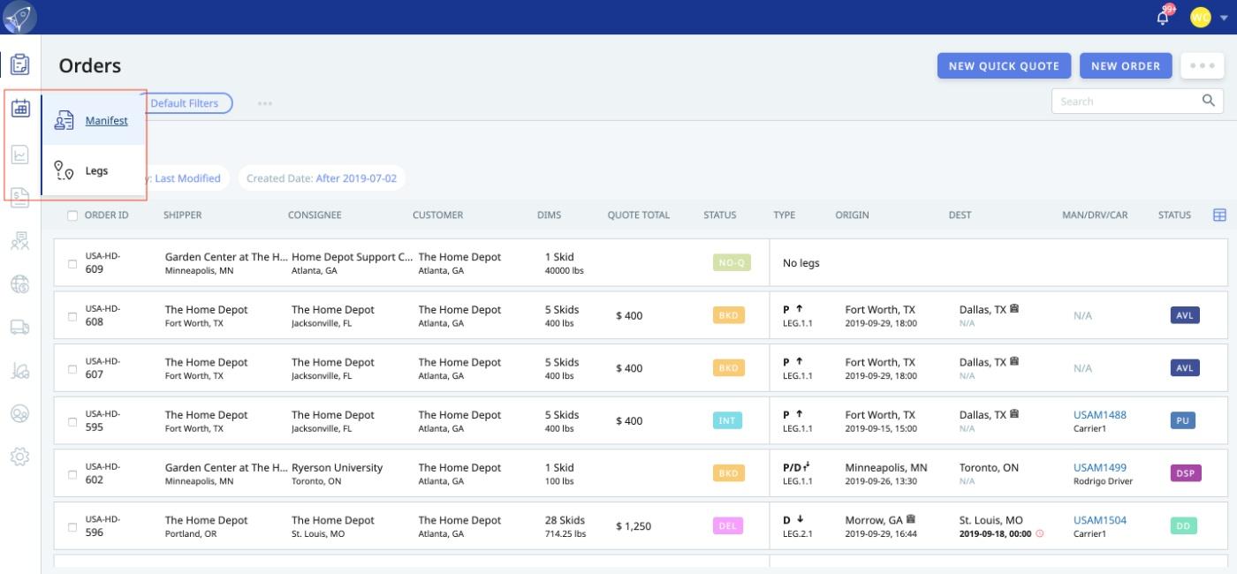The image size is (1237, 574).
Task: Click consignee Home Depot Support C...
Action: point(352,257)
